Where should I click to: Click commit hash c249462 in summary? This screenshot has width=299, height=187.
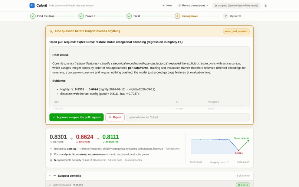(72, 149)
